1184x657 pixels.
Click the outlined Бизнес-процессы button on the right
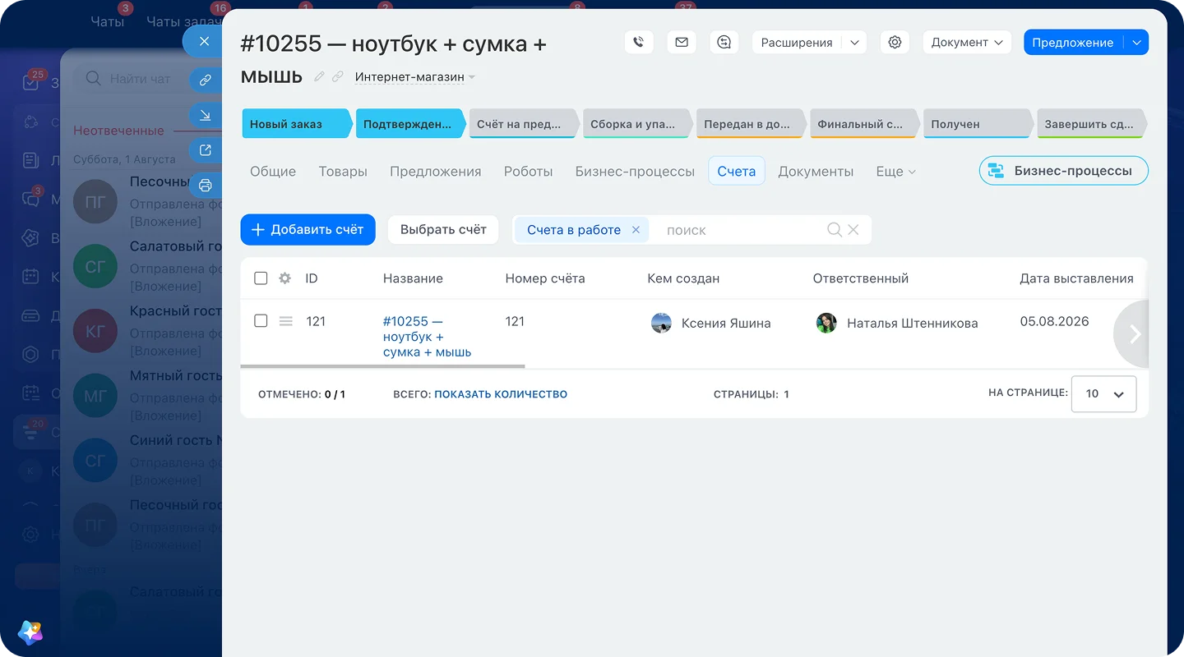coord(1063,171)
